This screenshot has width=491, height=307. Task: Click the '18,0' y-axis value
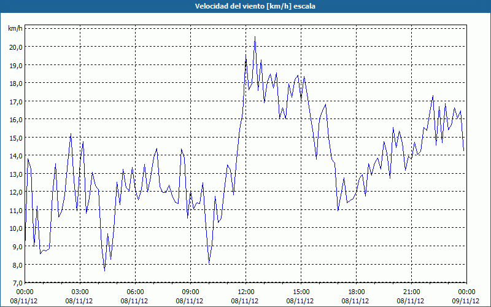16,84
